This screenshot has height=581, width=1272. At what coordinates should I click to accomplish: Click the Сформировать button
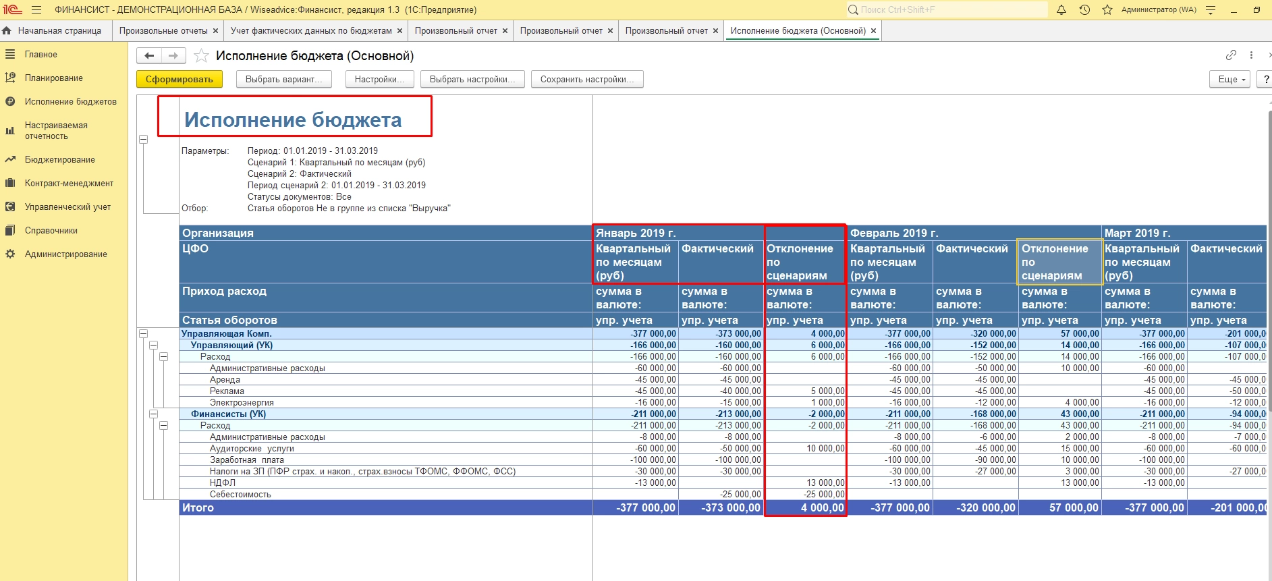179,80
